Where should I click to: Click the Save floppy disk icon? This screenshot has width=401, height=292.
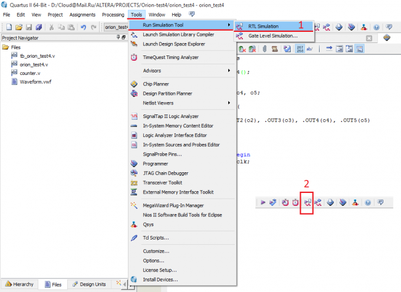pos(29,27)
